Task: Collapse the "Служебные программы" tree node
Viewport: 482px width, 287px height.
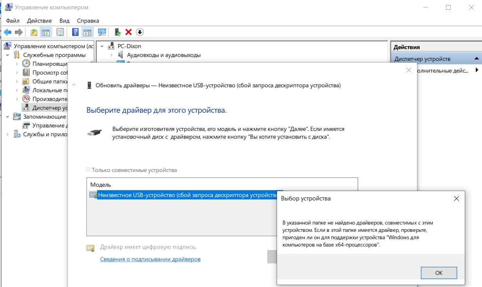Action: 7,55
